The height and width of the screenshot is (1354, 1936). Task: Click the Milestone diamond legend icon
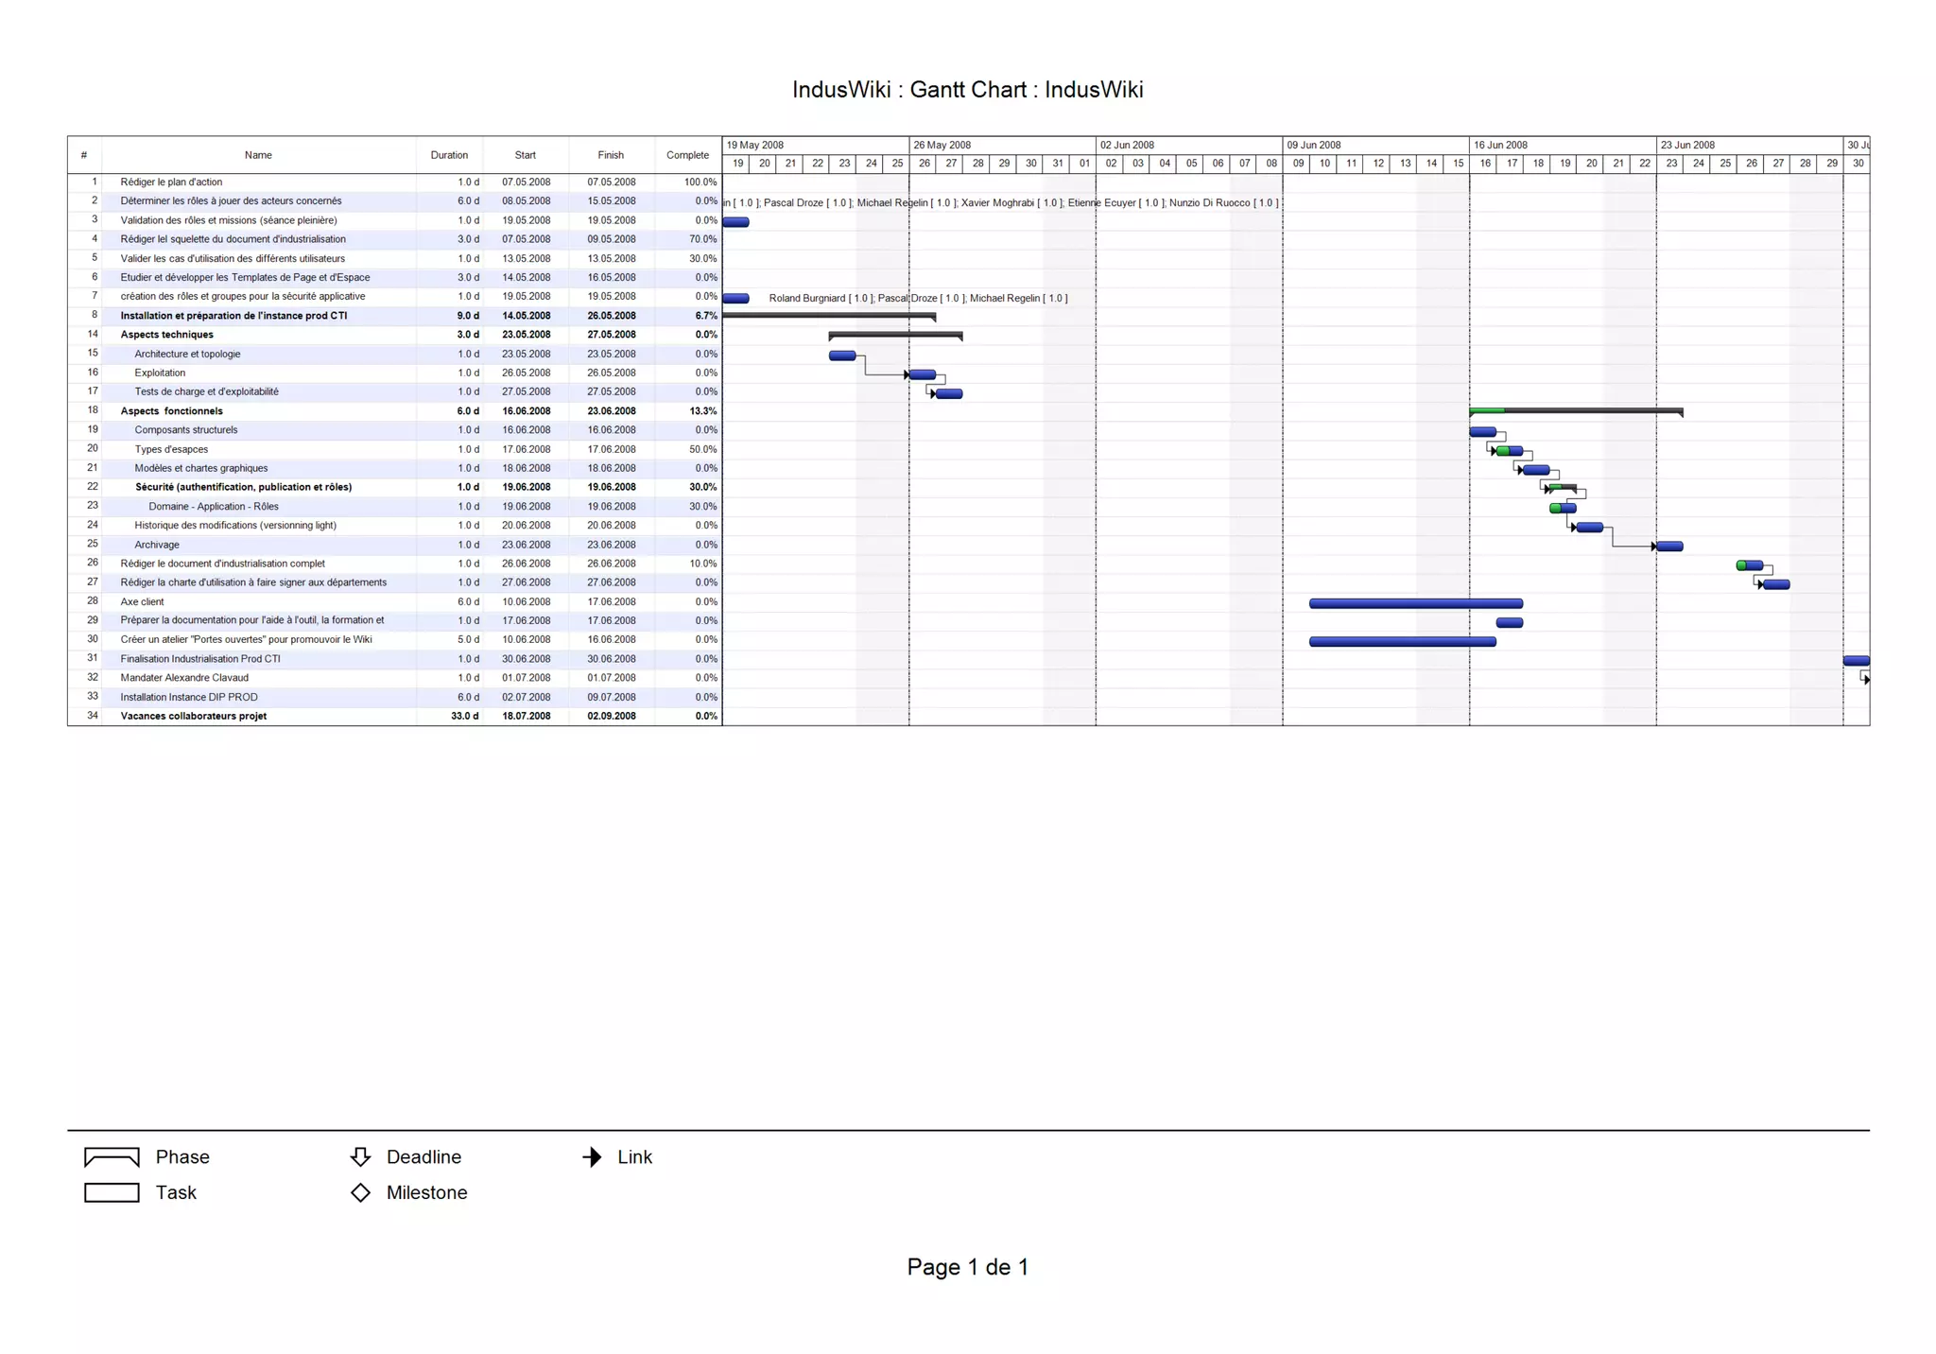360,1193
